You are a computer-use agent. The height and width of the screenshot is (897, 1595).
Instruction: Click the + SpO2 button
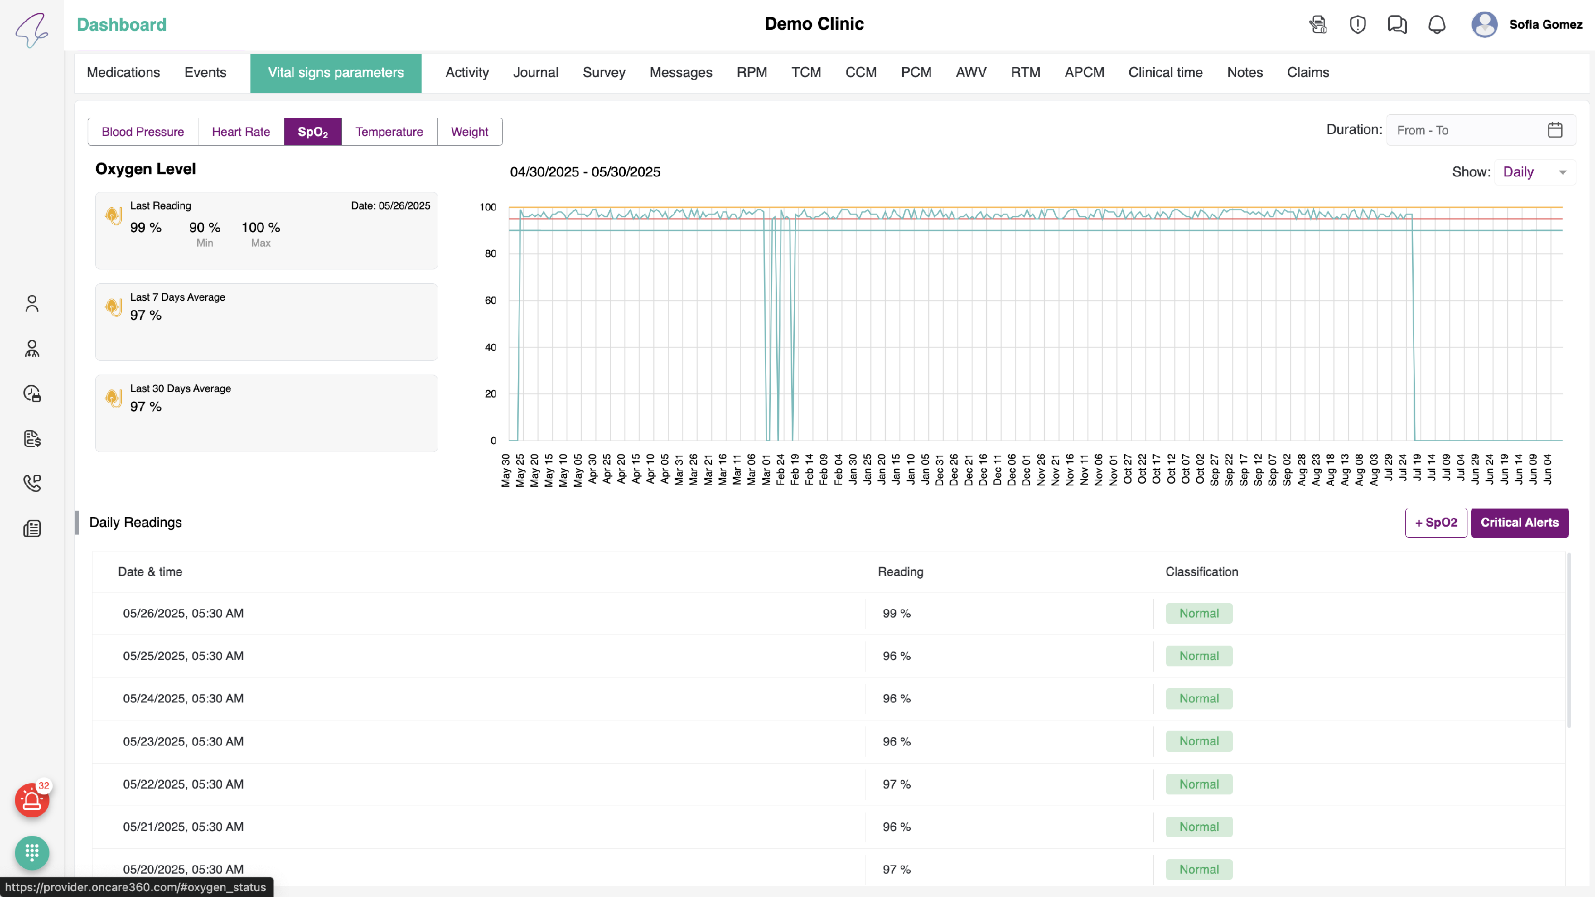[x=1435, y=522]
